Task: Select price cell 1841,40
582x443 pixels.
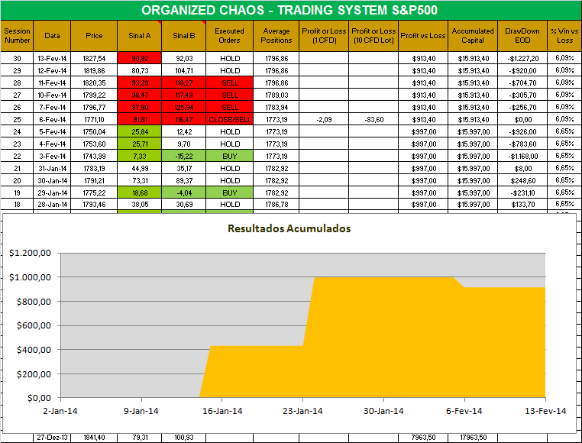Action: (94, 438)
